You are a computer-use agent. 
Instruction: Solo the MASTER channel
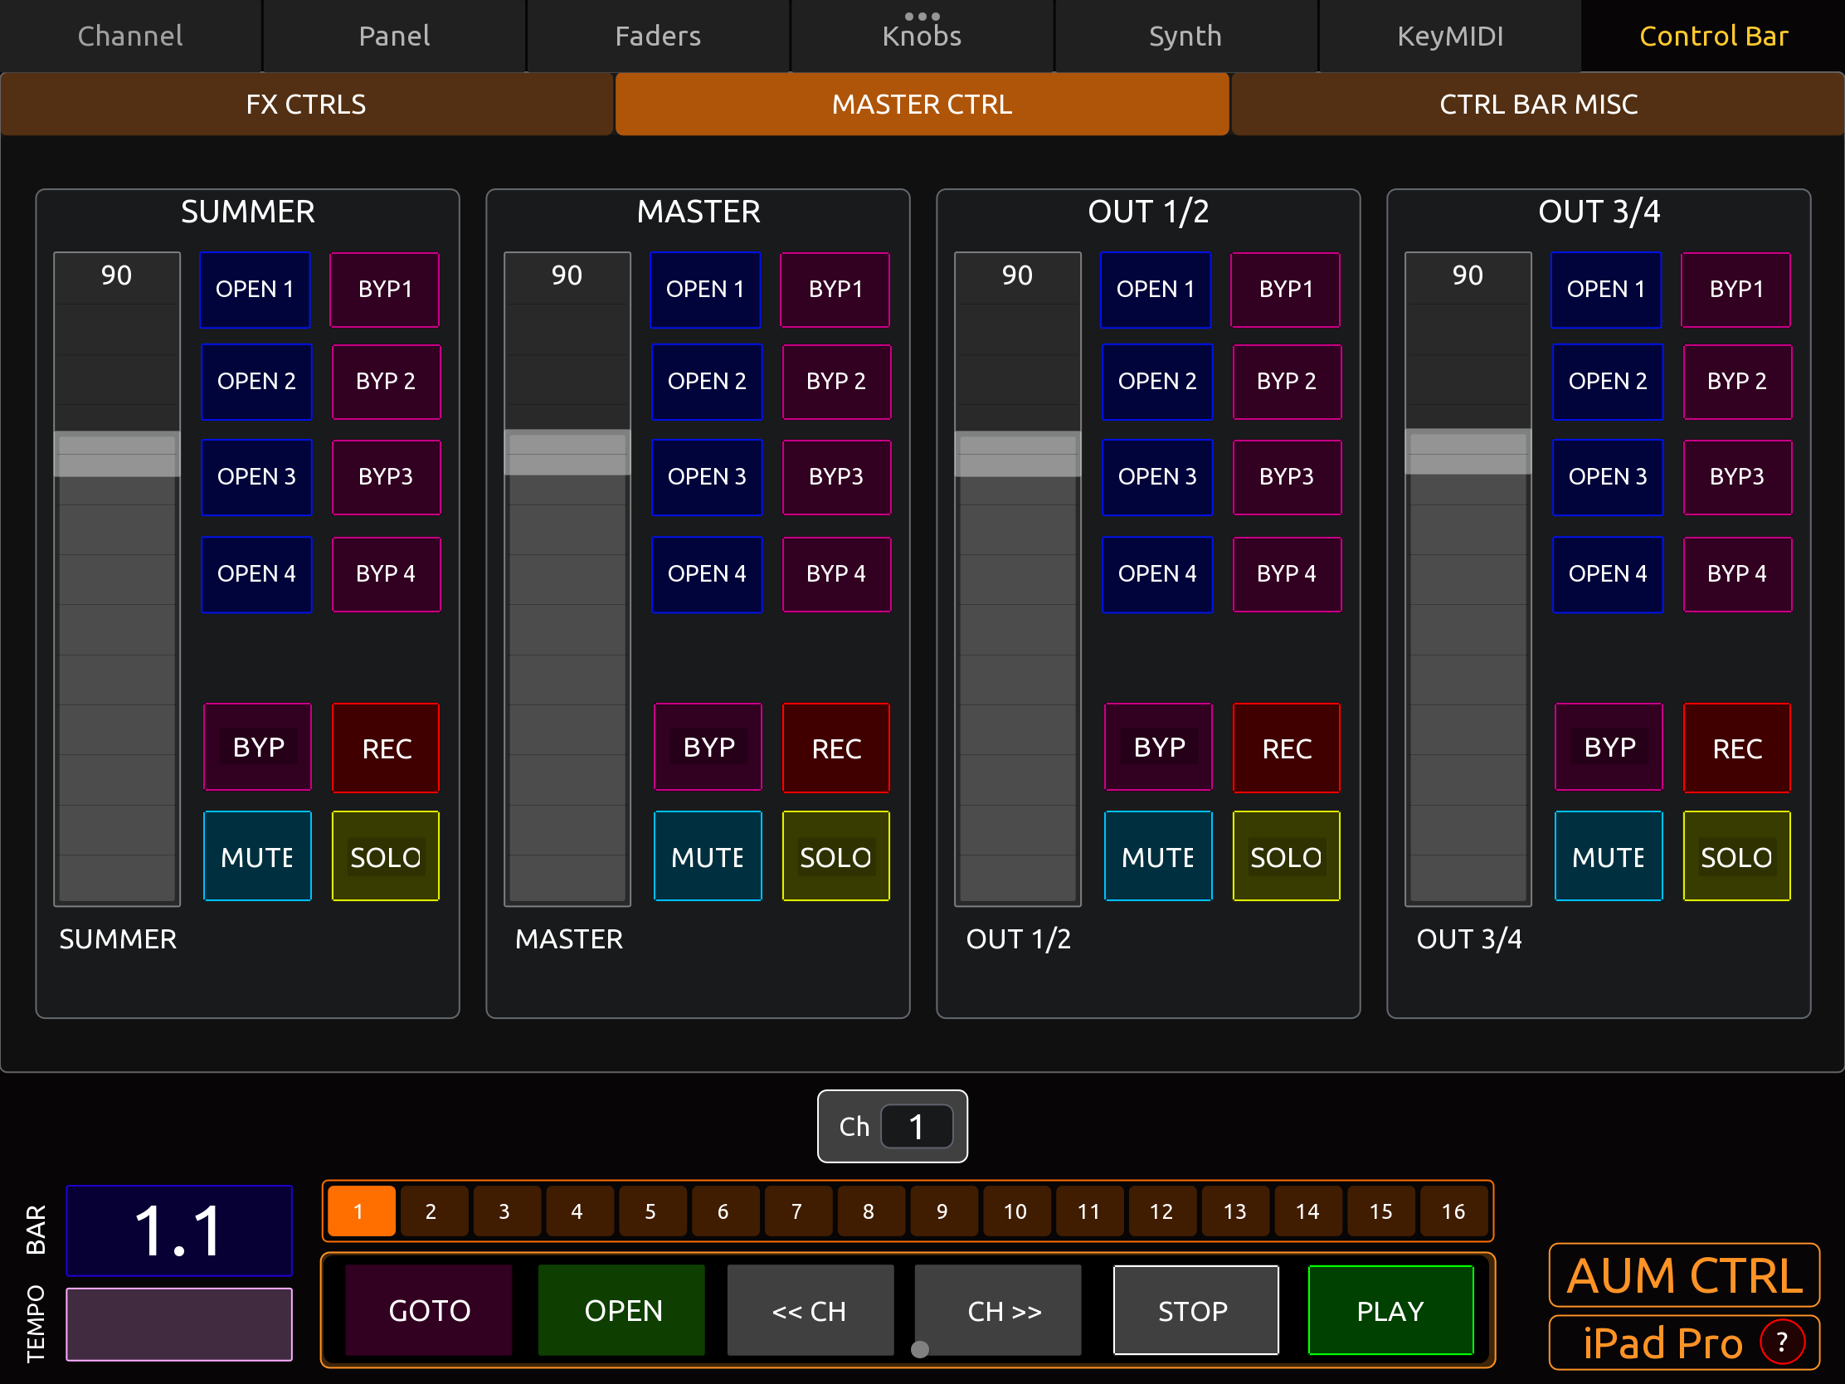pos(835,856)
